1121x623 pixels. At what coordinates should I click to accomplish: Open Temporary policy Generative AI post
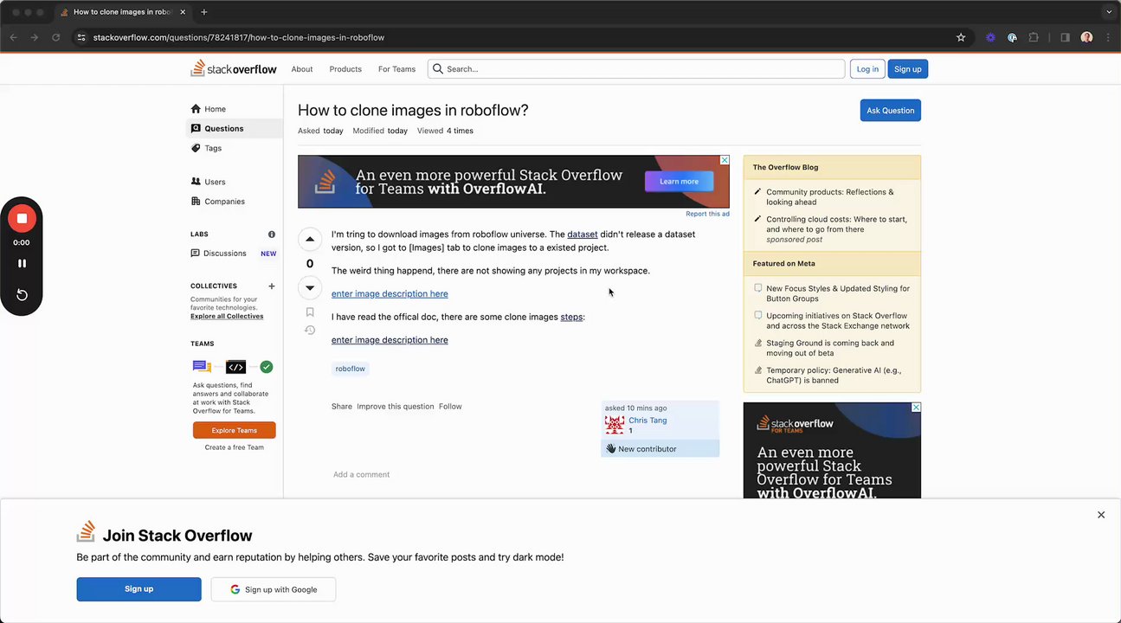[834, 376]
